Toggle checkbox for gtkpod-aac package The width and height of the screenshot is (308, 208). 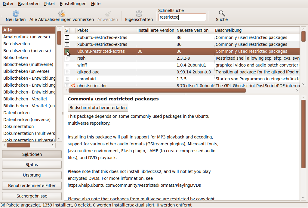point(67,72)
